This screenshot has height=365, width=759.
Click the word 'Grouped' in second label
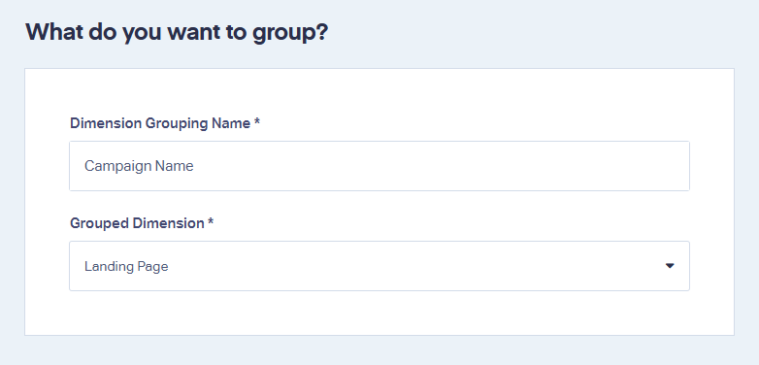click(97, 223)
